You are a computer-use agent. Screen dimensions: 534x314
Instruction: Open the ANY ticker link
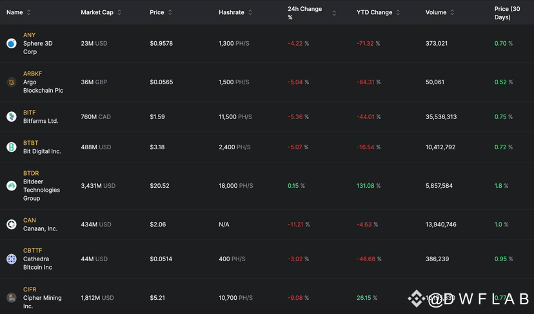[29, 35]
